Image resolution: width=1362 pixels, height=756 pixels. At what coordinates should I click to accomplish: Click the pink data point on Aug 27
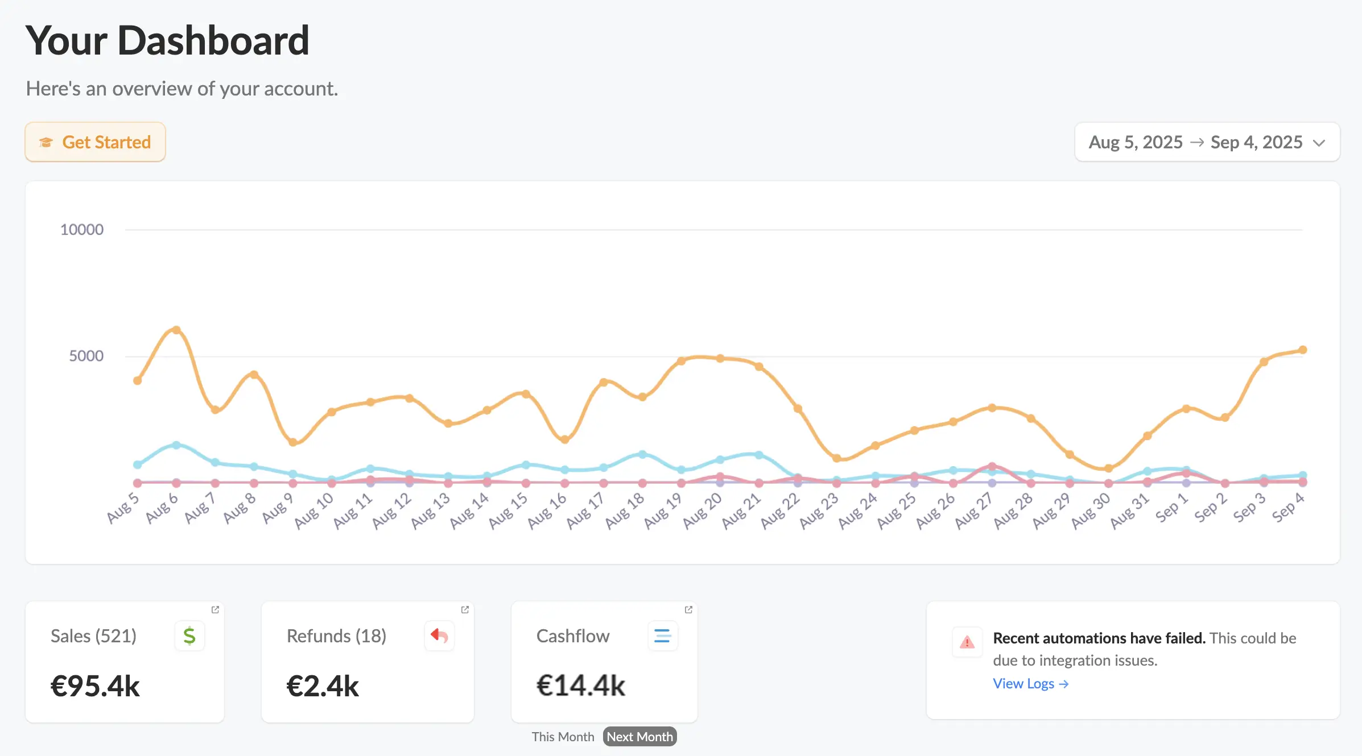pos(992,466)
